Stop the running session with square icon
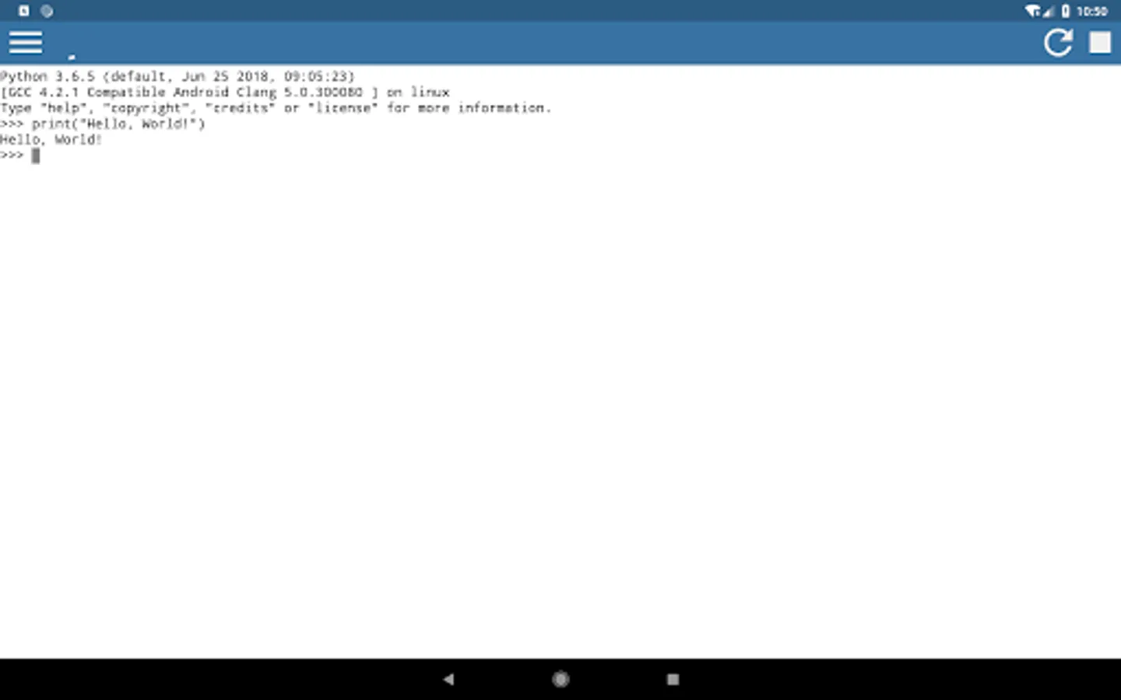The width and height of the screenshot is (1121, 700). click(1100, 43)
